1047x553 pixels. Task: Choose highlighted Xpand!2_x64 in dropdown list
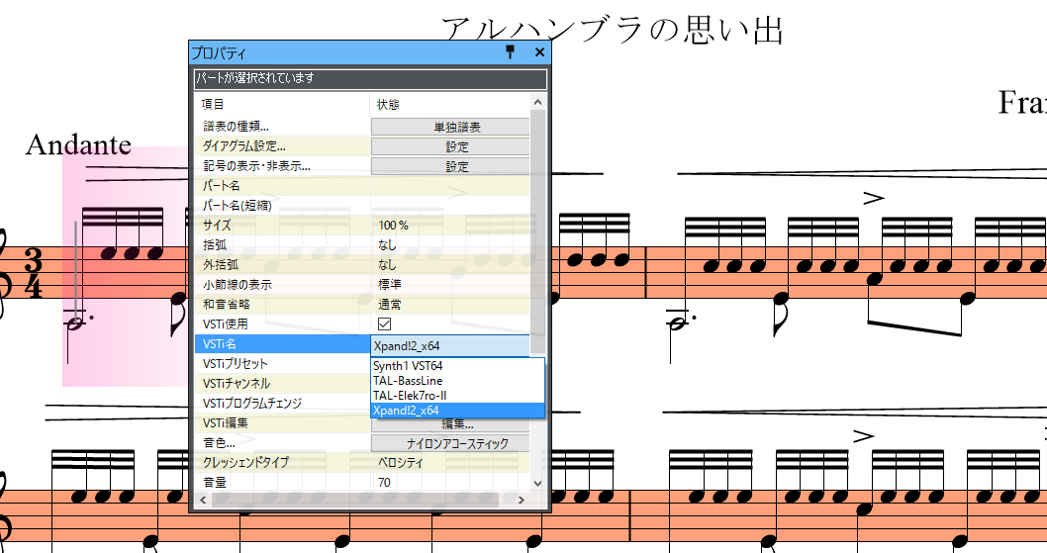coord(457,411)
